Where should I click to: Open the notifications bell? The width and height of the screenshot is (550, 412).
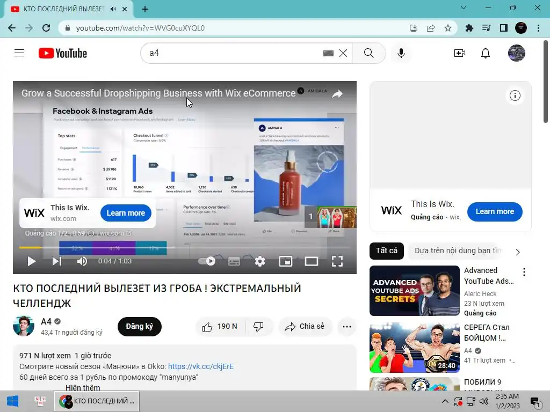[486, 53]
